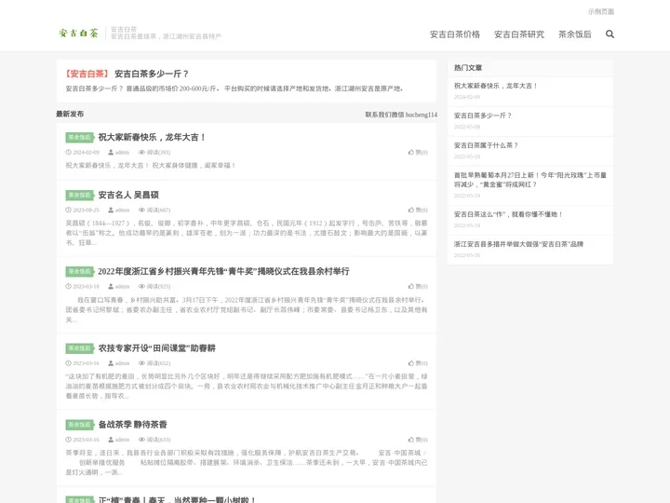
Task: Click green tag beside 备战茶季 静待茶香
Action: pos(79,425)
